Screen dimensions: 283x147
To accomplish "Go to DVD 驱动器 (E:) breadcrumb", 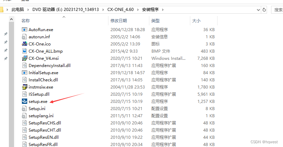I will coord(65,10).
